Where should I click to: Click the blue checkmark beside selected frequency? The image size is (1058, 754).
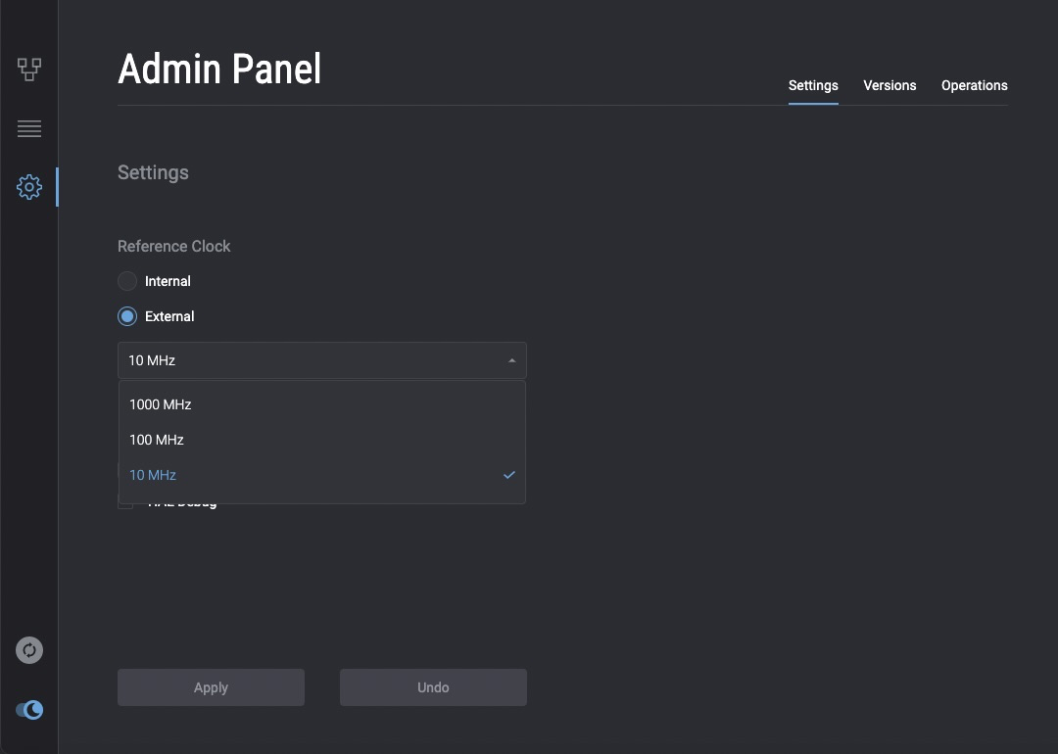509,475
